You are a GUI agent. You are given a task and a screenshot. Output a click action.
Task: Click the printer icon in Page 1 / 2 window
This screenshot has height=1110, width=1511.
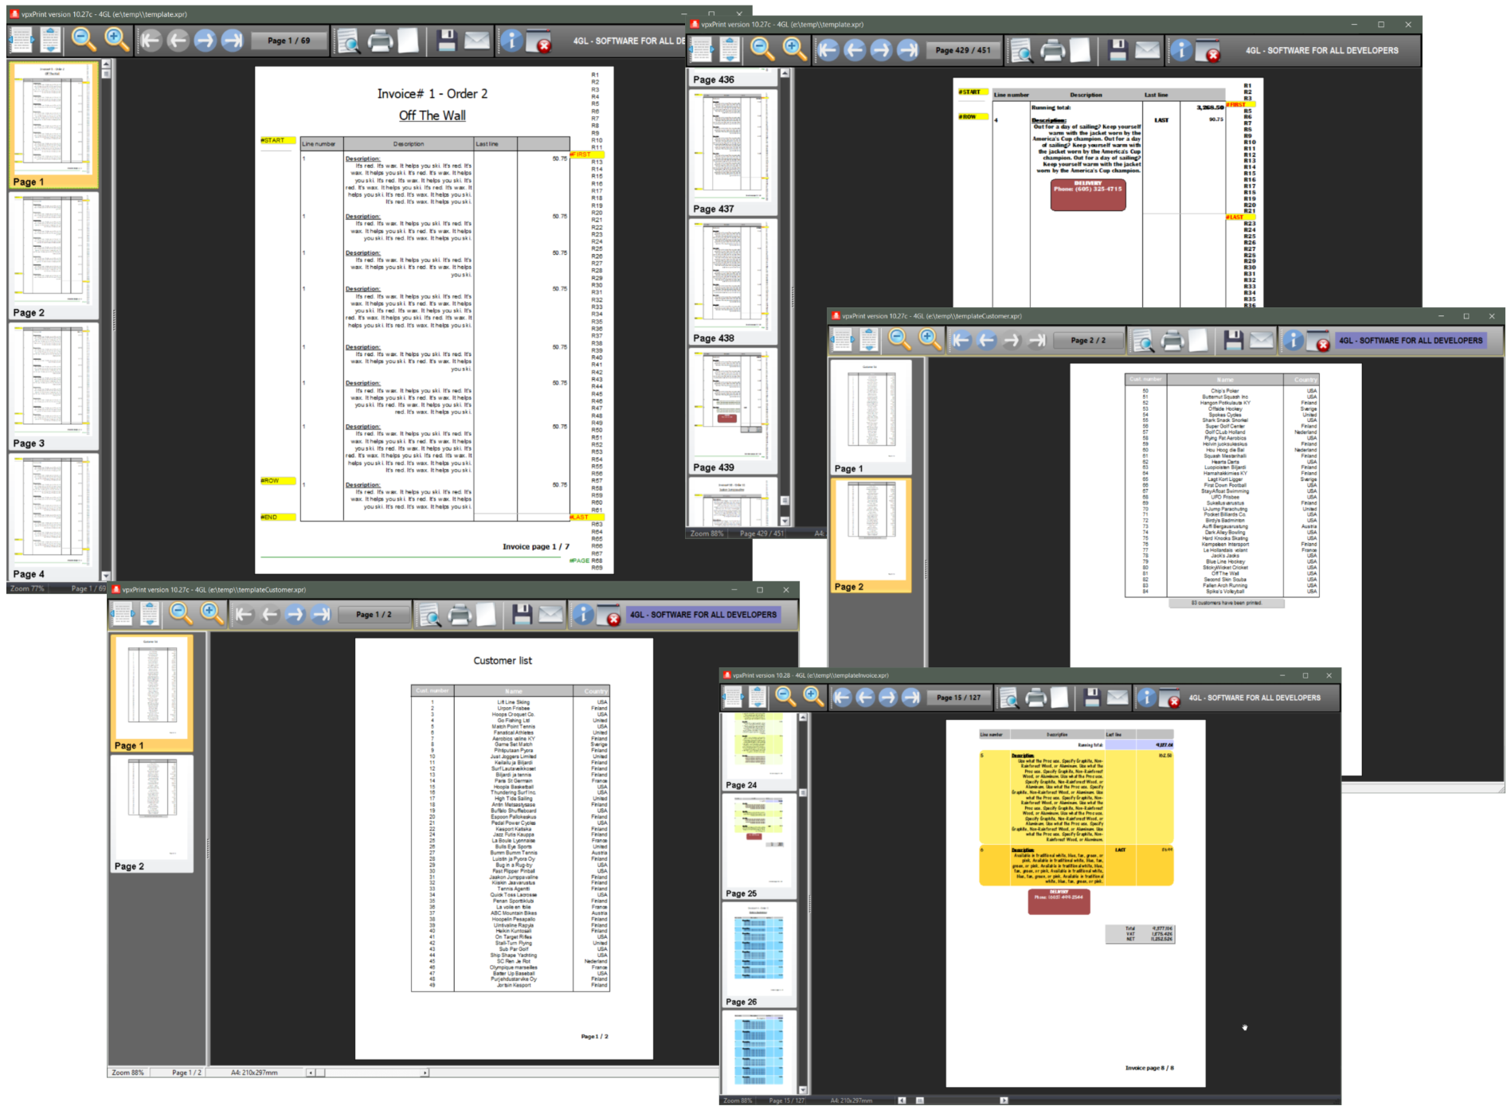pos(460,614)
